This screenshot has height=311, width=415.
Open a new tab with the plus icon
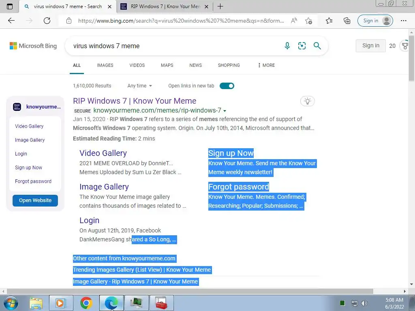tap(220, 6)
